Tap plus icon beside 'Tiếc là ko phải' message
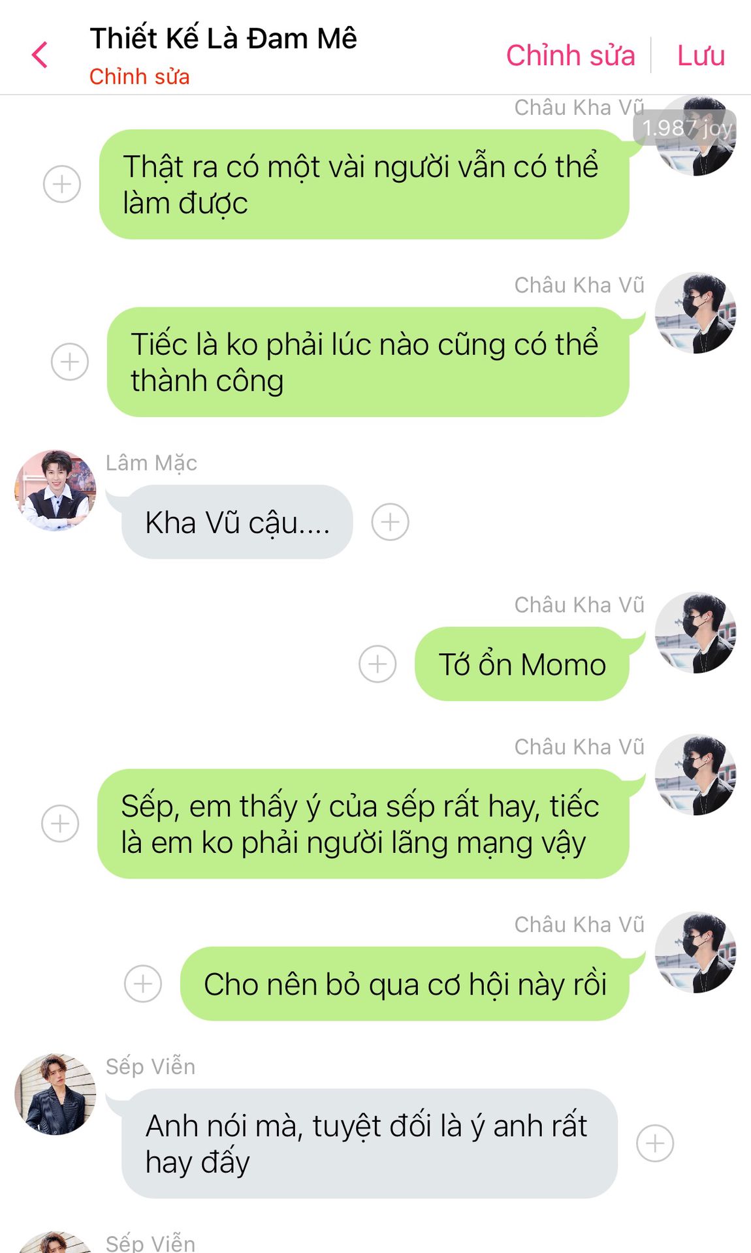Viewport: 751px width, 1253px height. point(70,362)
